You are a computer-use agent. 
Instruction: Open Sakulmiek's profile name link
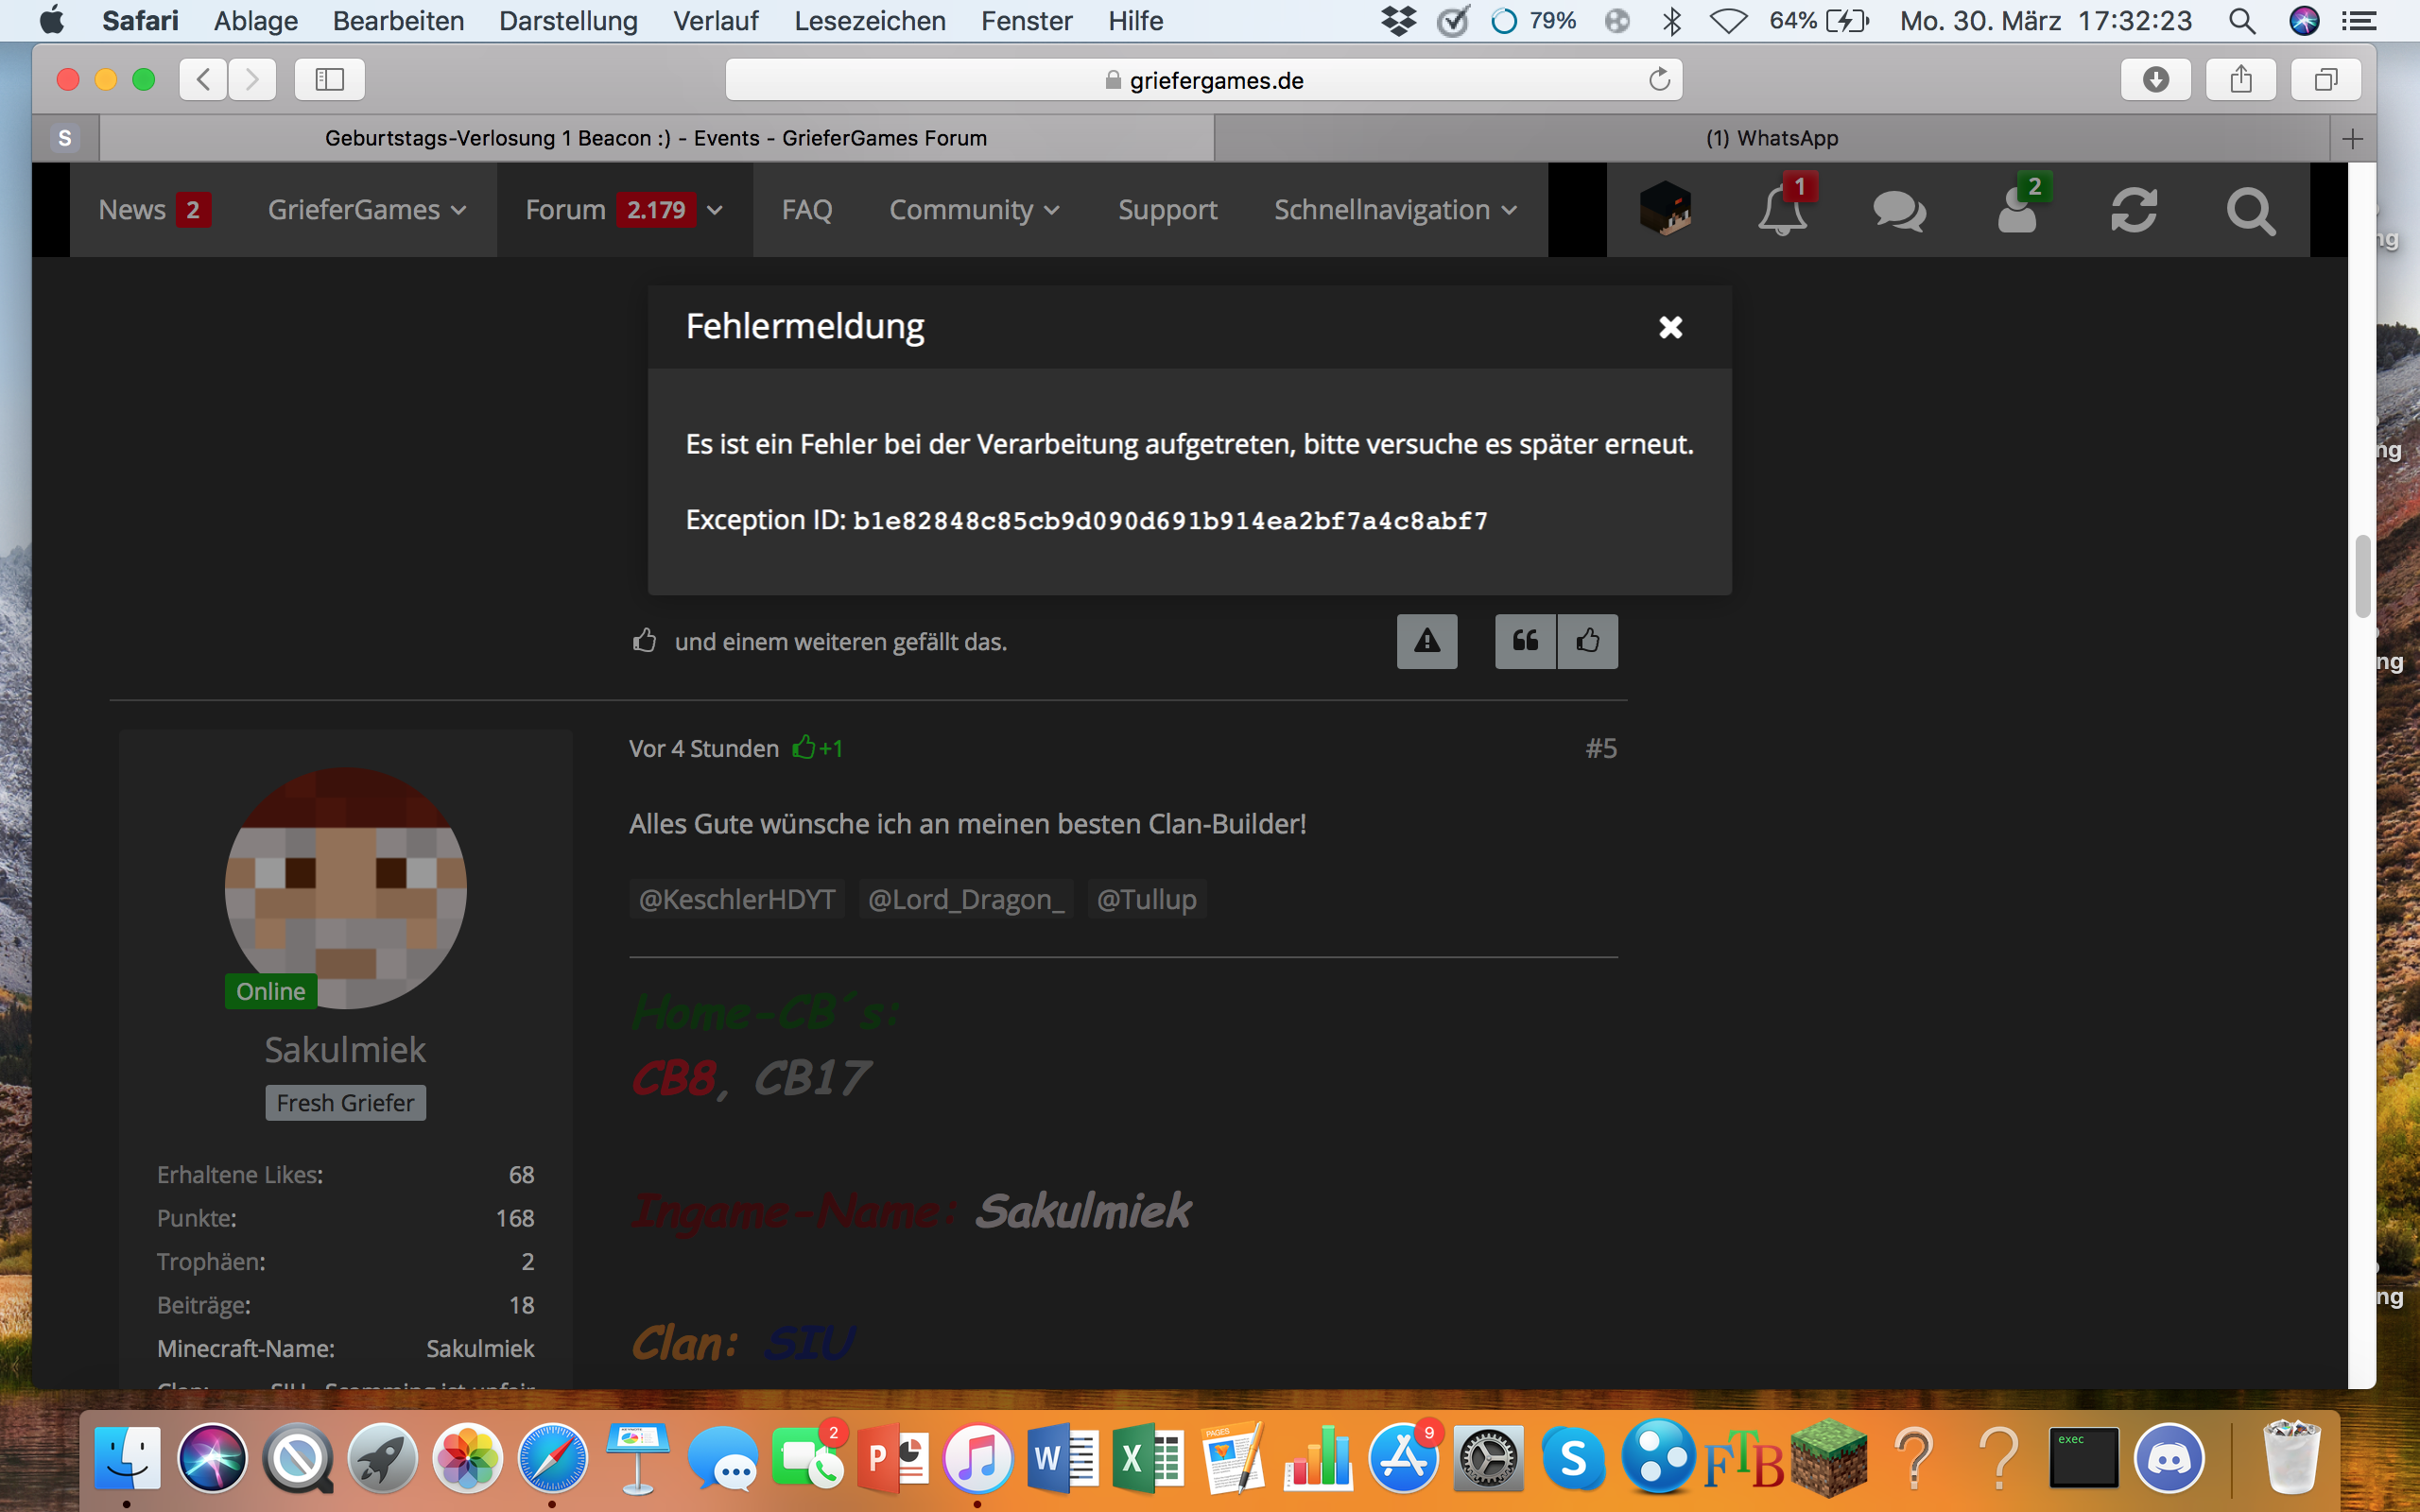tap(345, 1049)
